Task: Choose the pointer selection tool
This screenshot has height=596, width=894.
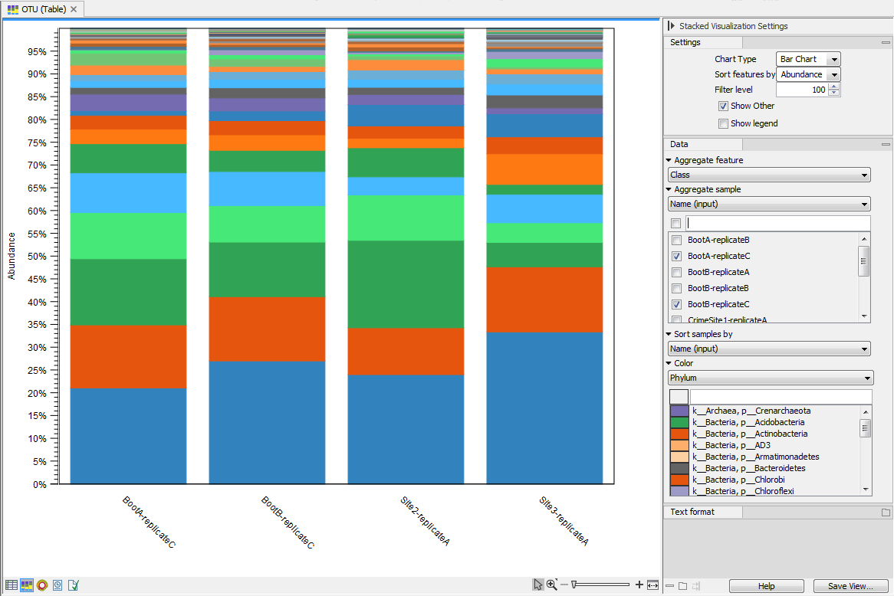Action: coord(538,585)
